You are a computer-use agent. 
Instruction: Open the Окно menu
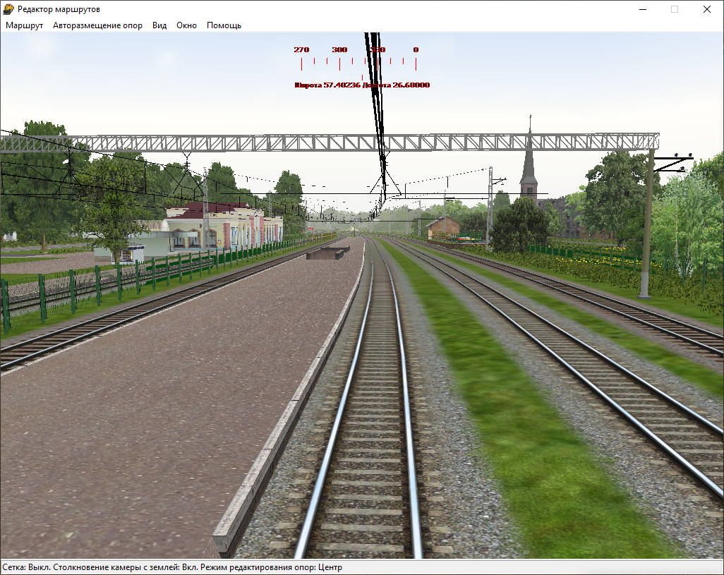[186, 25]
